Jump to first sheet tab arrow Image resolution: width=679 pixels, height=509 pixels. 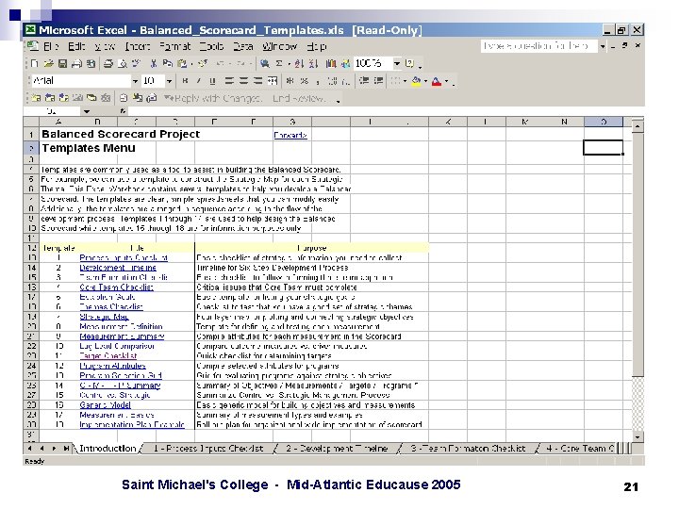(x=30, y=449)
